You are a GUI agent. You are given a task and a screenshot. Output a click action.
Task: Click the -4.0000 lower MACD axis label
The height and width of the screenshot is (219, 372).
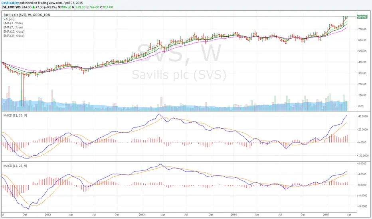point(363,196)
